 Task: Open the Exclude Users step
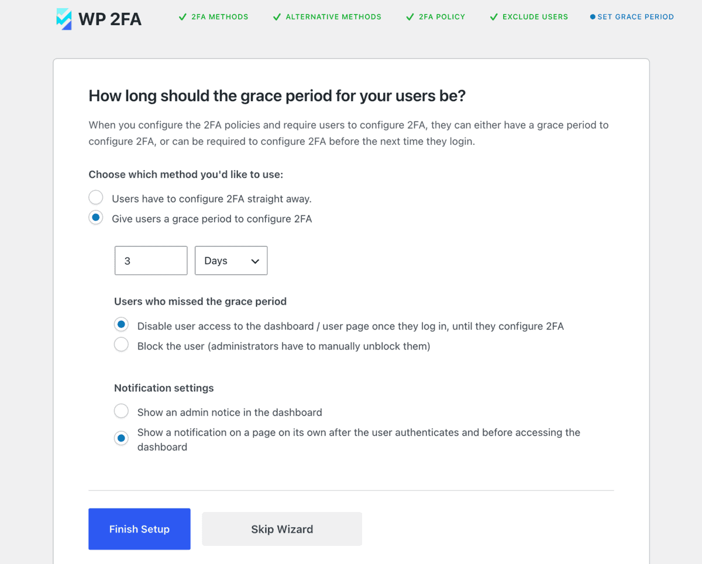(x=535, y=17)
